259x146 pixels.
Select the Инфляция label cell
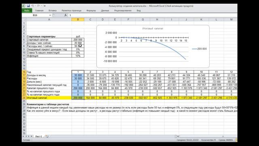point(49,56)
